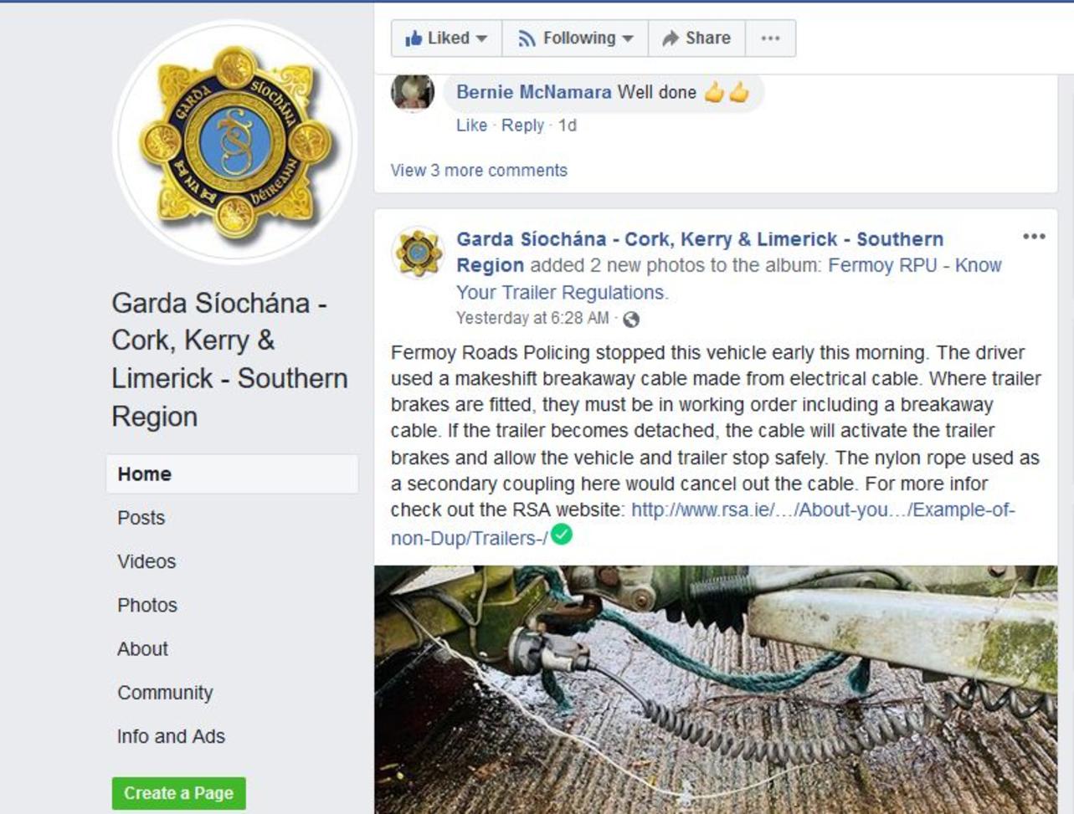This screenshot has width=1074, height=814.
Task: Like Bernie McNamara's comment
Action: [471, 125]
